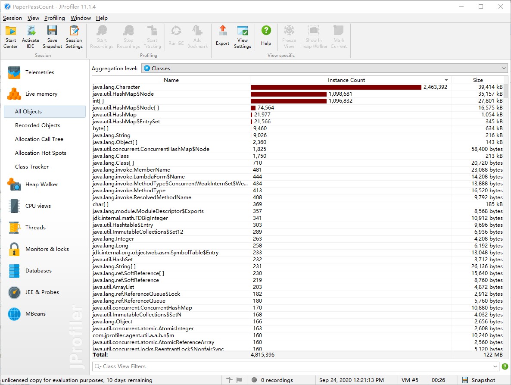Click the Add Bookmark toolbar icon
Image resolution: width=511 pixels, height=385 pixels.
point(197,31)
